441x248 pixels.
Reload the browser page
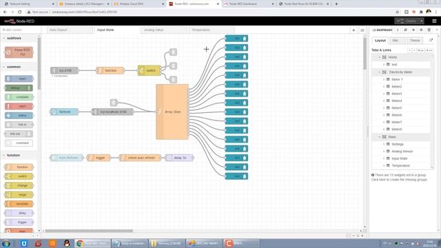click(20, 12)
